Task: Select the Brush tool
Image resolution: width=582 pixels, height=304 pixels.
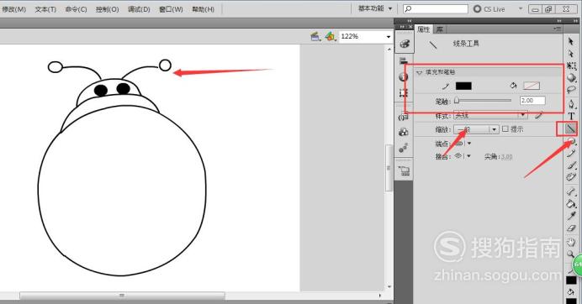Action: pyautogui.click(x=571, y=165)
